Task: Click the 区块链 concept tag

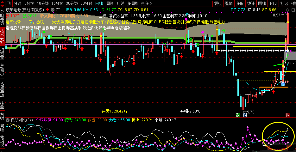Action: 179,22
